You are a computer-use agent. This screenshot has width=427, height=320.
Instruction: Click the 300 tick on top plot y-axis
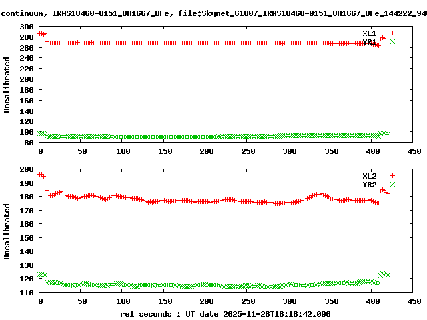click(27, 27)
